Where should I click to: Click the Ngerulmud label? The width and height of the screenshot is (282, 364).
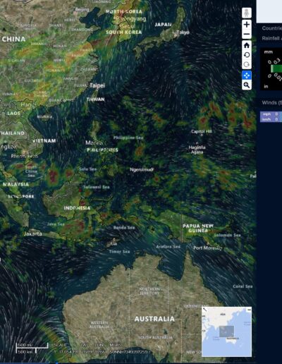pos(142,169)
